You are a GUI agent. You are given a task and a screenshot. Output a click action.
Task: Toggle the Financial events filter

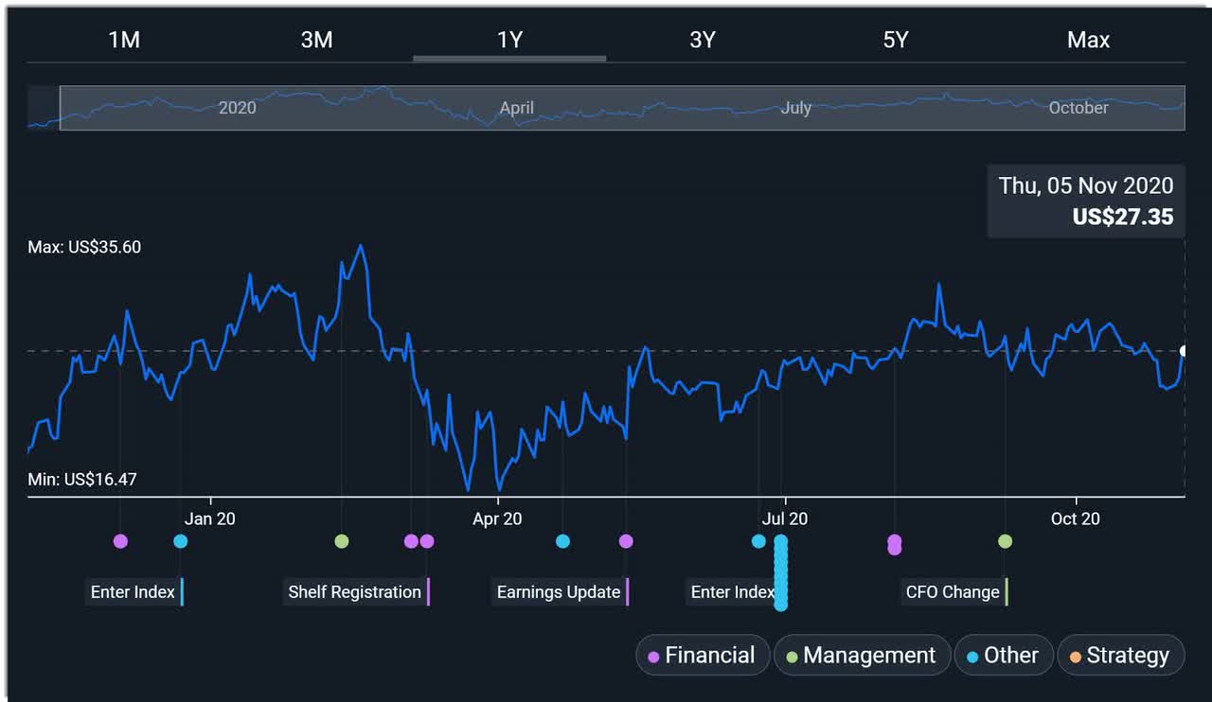point(702,655)
